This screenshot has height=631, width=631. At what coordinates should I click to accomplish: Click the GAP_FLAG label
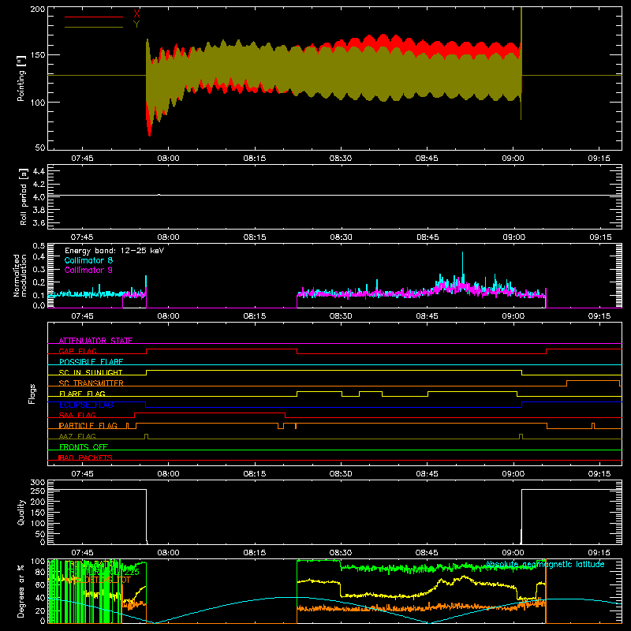[77, 351]
